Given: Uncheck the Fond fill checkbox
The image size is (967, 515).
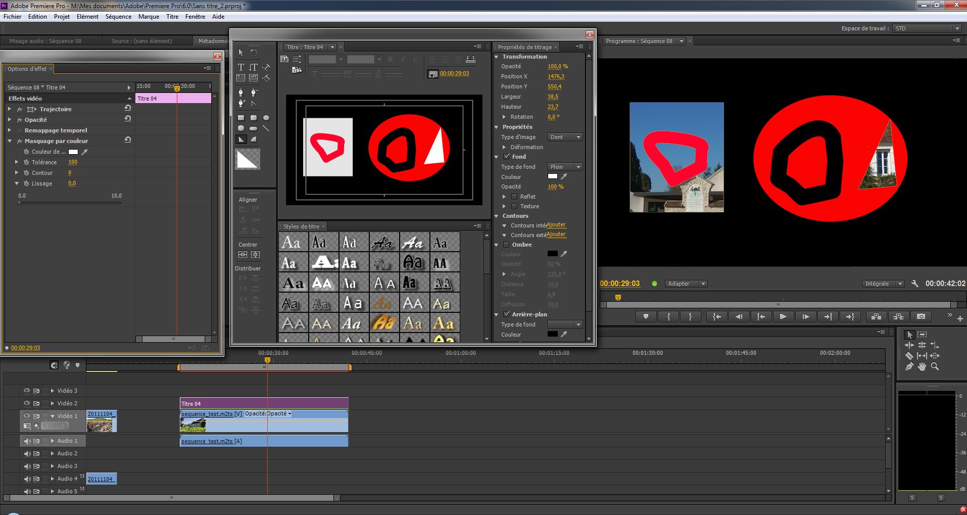Looking at the screenshot, I should pyautogui.click(x=507, y=157).
